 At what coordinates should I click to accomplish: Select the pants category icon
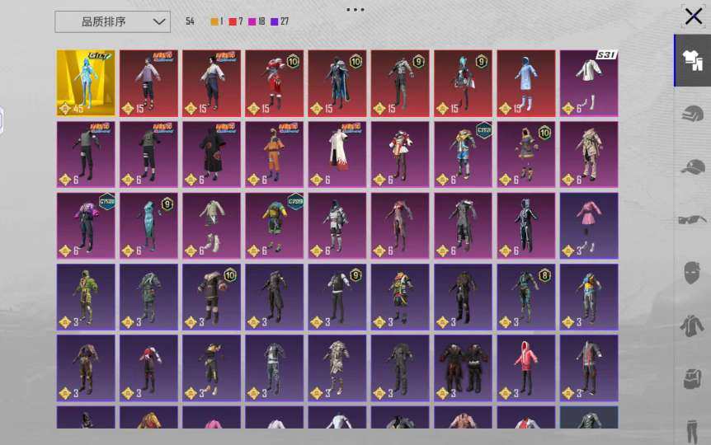[692, 431]
